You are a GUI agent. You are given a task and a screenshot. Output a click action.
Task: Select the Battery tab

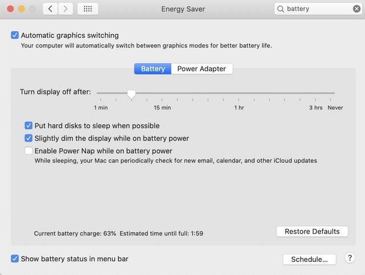click(x=153, y=69)
